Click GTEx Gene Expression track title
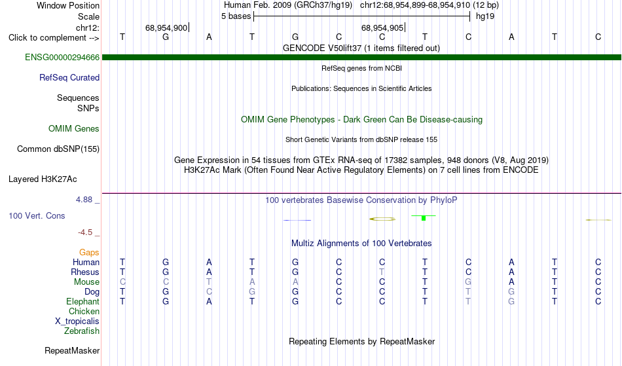The height and width of the screenshot is (366, 622). [361, 160]
